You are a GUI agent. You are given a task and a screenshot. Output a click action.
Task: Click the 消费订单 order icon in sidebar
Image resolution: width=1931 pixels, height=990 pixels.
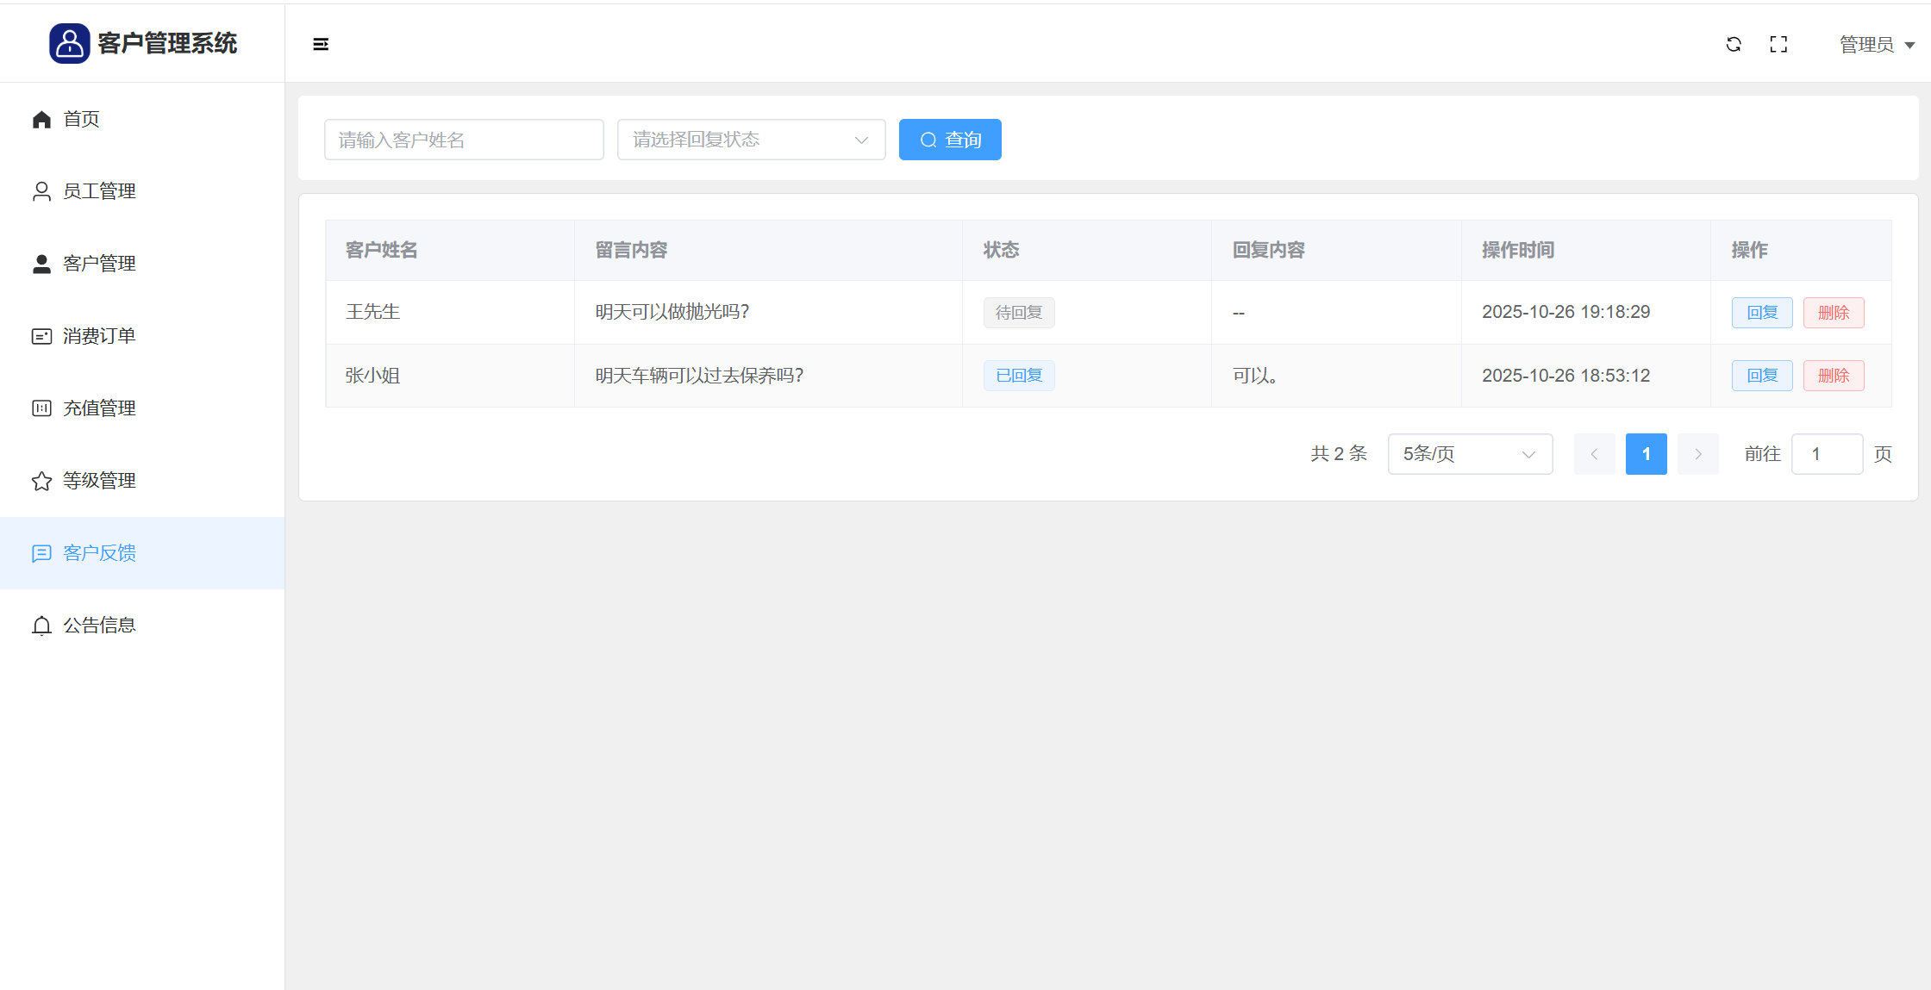click(x=41, y=336)
